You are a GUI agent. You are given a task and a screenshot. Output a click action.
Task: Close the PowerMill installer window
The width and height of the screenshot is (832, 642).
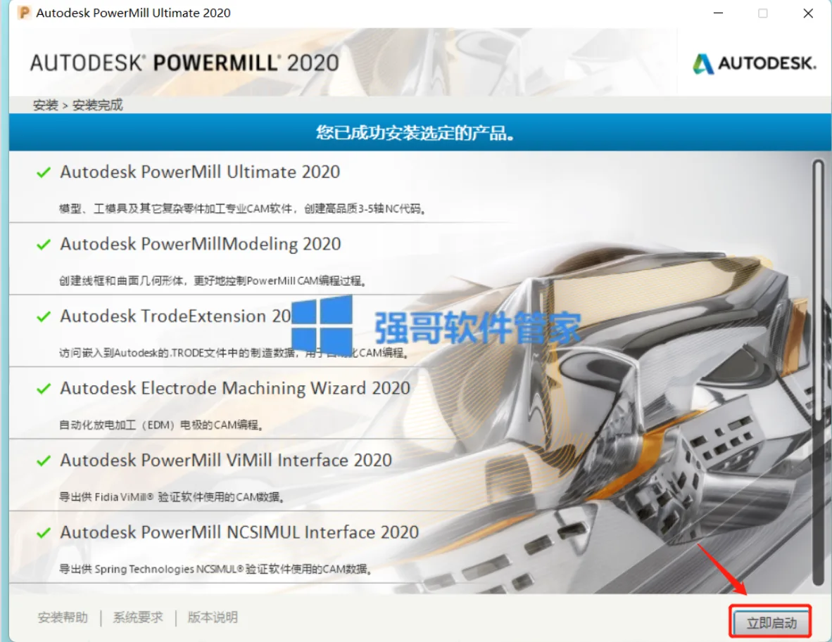pos(808,13)
